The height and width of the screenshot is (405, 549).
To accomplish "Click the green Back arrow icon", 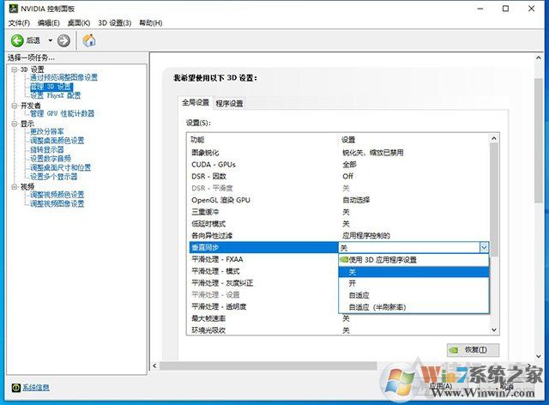I will pos(16,40).
